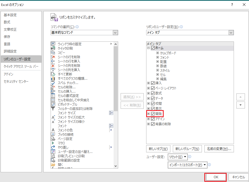Expand the 配置 group
Screen dimensions: 249x182
point(157,61)
